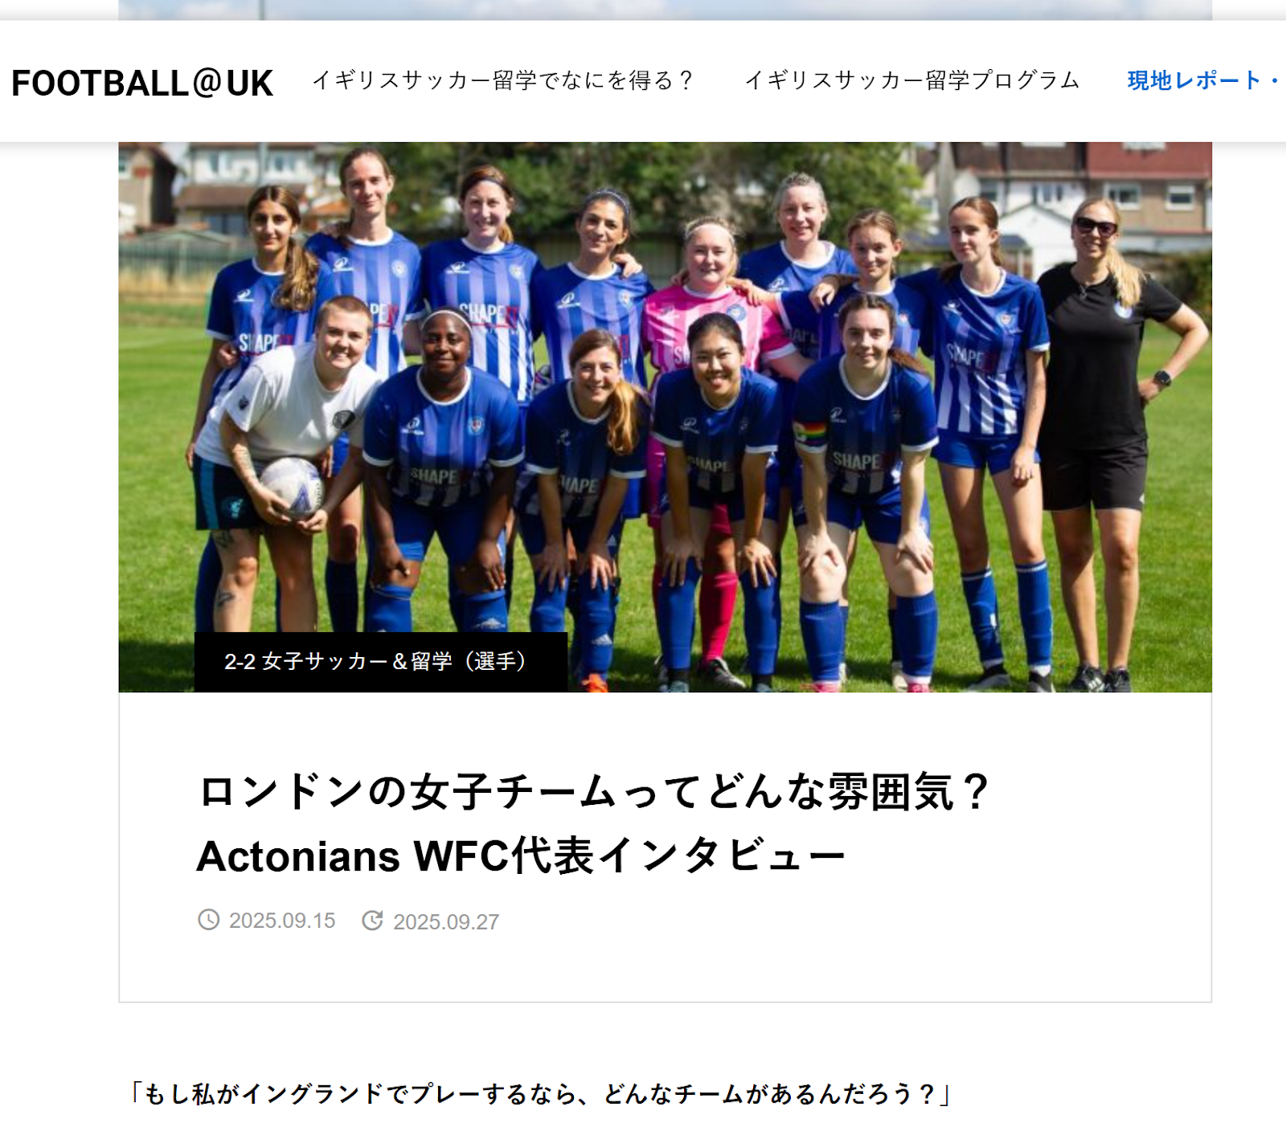Click the partial image strip above header

pyautogui.click(x=665, y=10)
